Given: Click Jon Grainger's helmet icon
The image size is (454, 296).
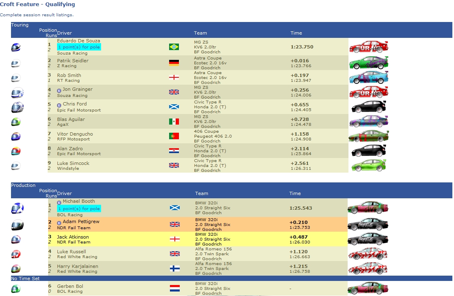Looking at the screenshot, I should [x=18, y=92].
